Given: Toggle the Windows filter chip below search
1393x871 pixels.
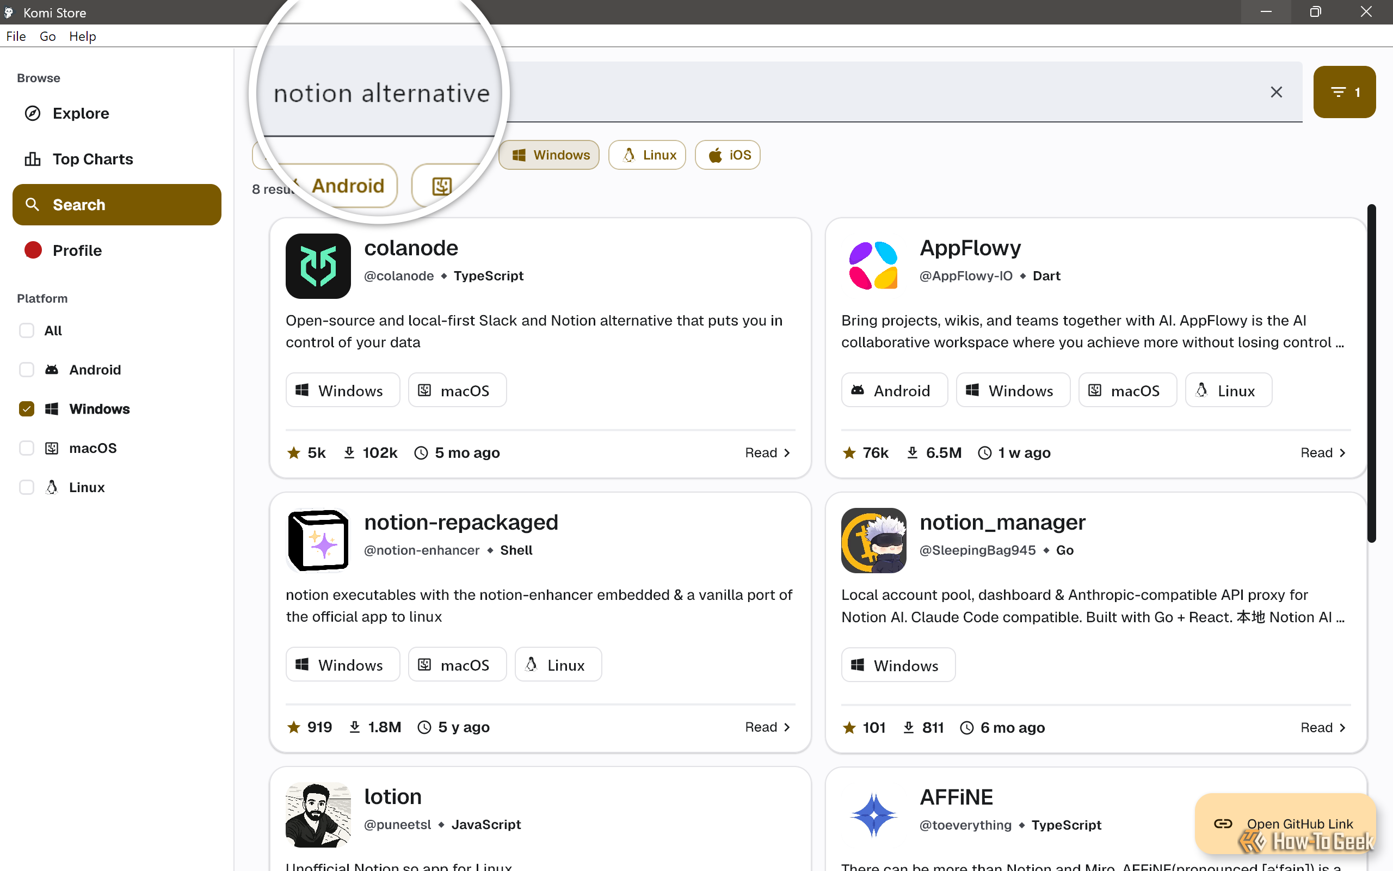Looking at the screenshot, I should [x=549, y=155].
